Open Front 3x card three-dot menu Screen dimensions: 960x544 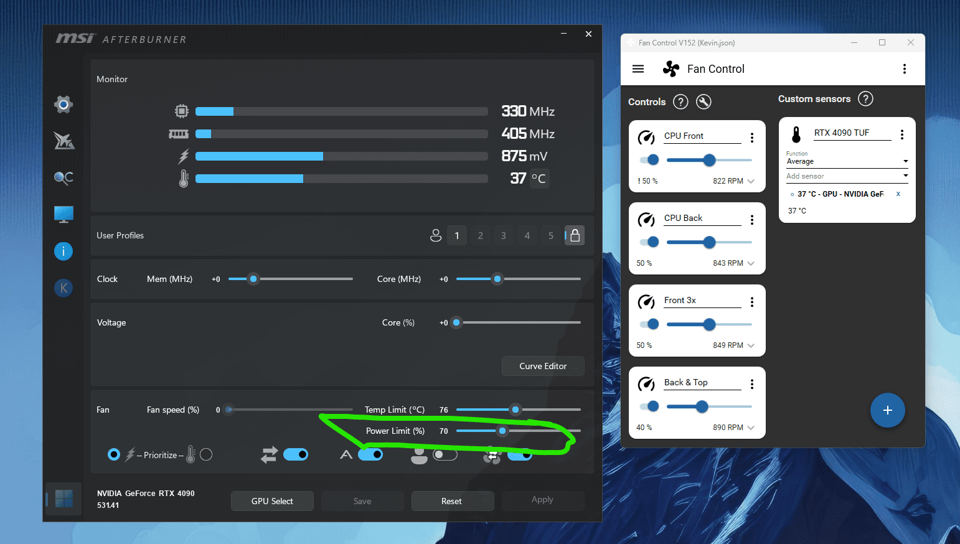pos(752,302)
